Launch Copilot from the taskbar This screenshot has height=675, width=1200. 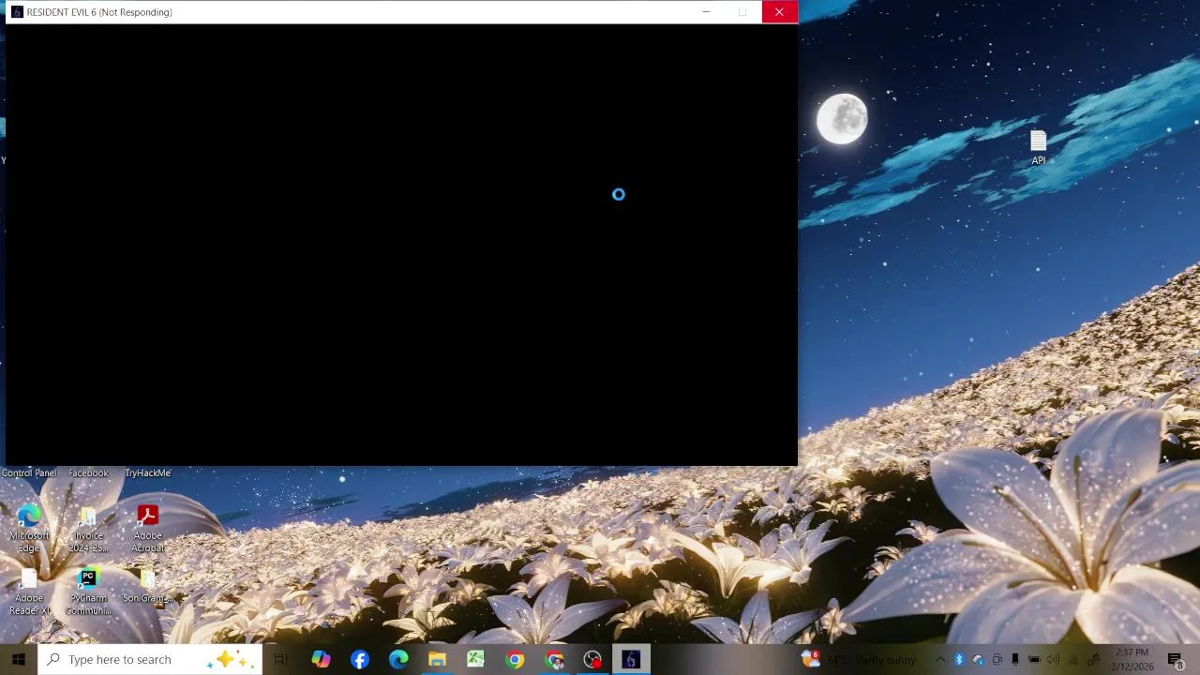point(321,659)
